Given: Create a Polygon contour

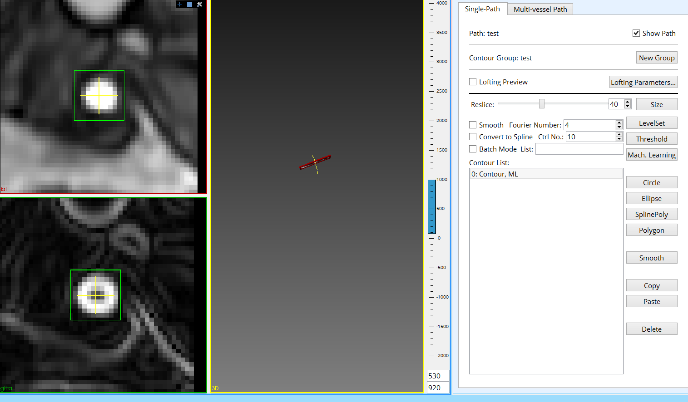Looking at the screenshot, I should click(x=652, y=230).
